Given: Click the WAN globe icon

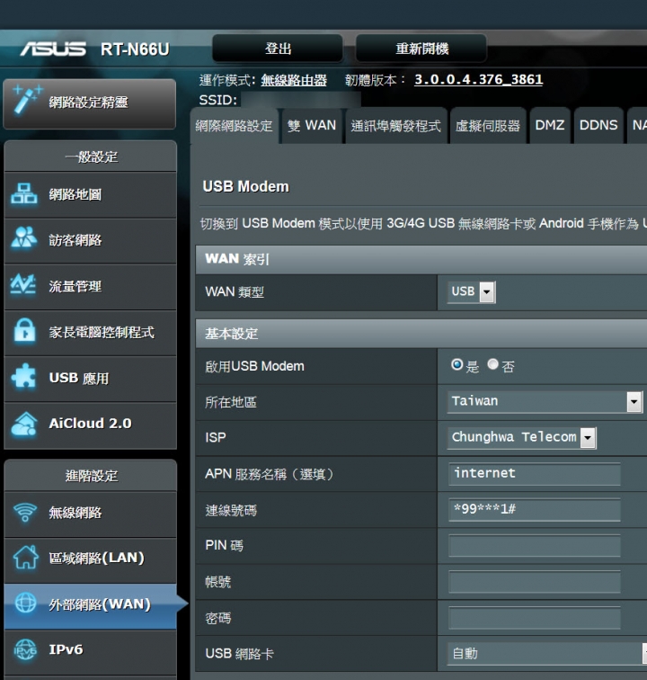Looking at the screenshot, I should click(x=25, y=603).
